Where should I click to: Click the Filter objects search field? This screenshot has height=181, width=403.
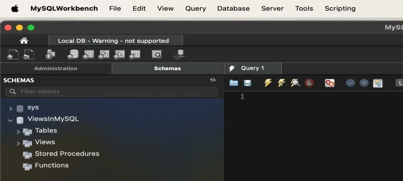111,91
